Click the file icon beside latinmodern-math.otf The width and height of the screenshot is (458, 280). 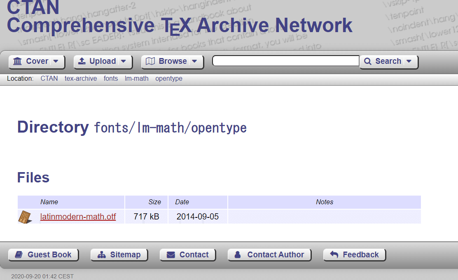pos(25,217)
